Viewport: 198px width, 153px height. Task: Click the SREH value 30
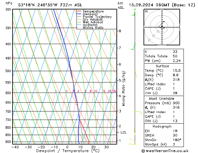(175, 135)
